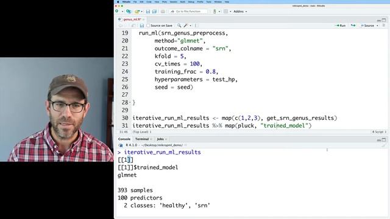The height and width of the screenshot is (219, 390).
Task: Click the Find/Replace magnifier icon
Action: pos(179,26)
